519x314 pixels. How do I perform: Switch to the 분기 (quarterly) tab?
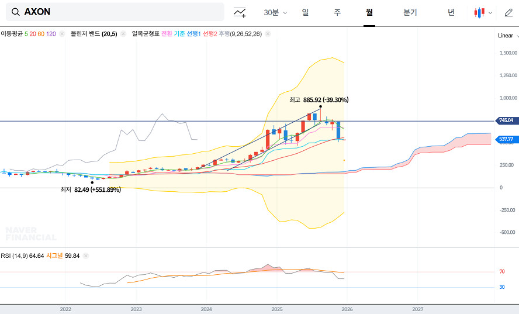[x=410, y=13]
